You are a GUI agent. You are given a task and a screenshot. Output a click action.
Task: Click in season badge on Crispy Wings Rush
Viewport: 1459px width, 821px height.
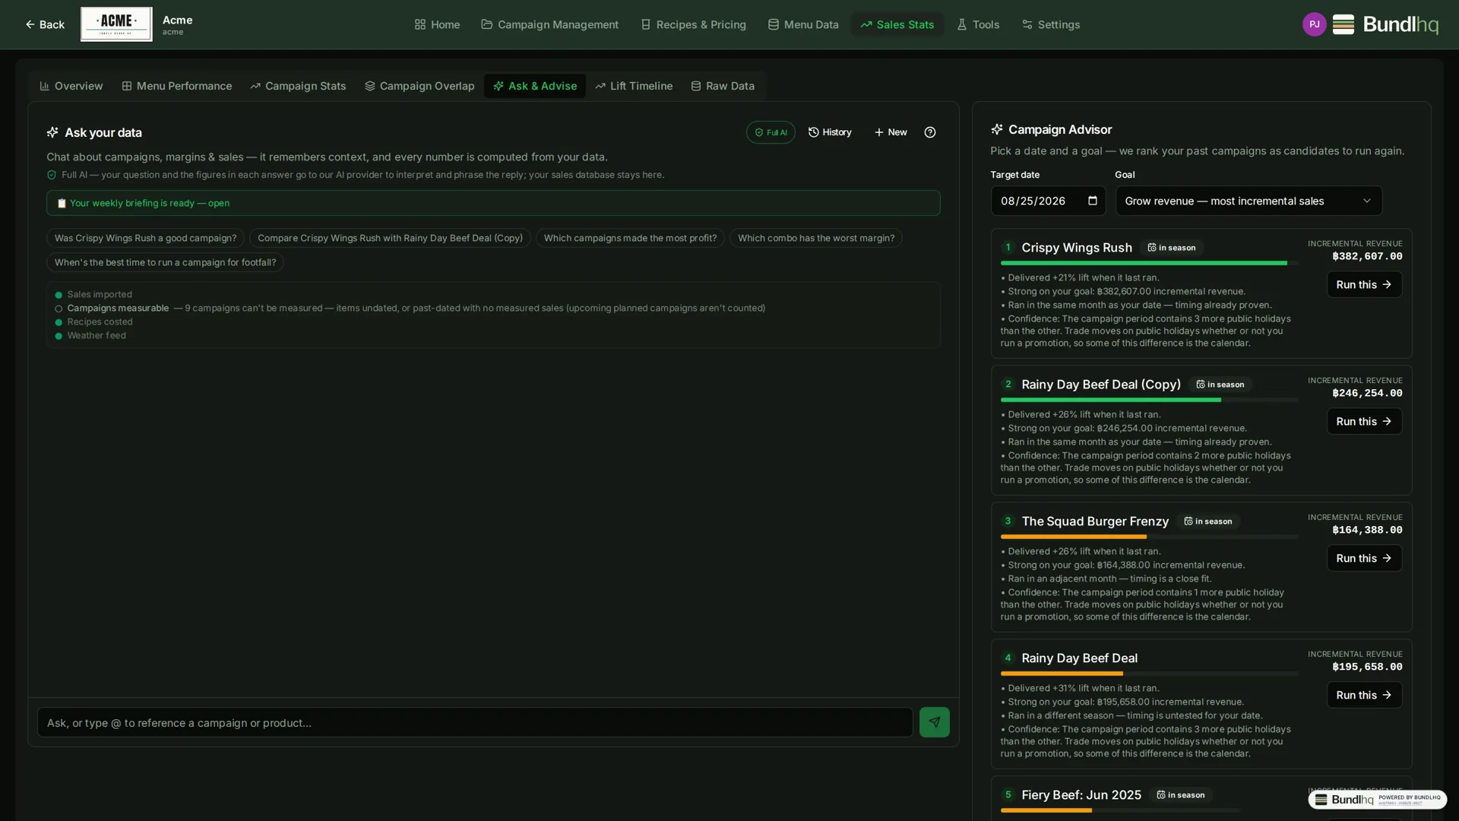tap(1171, 248)
